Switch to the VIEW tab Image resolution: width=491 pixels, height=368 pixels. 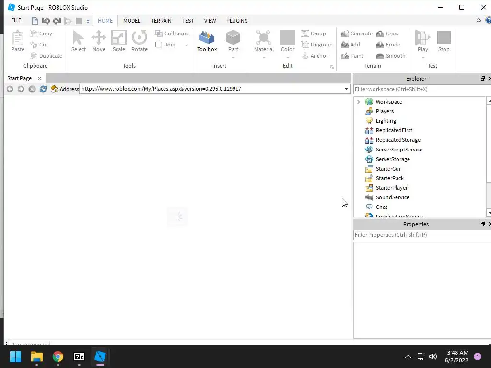[210, 21]
